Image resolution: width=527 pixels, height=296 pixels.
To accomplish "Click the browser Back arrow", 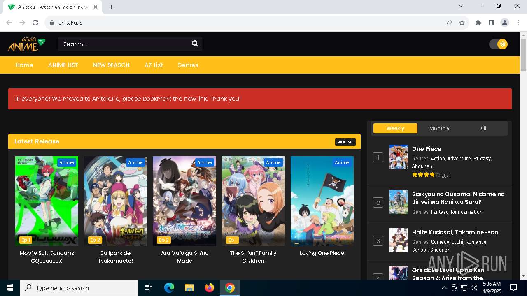I will pos(9,23).
